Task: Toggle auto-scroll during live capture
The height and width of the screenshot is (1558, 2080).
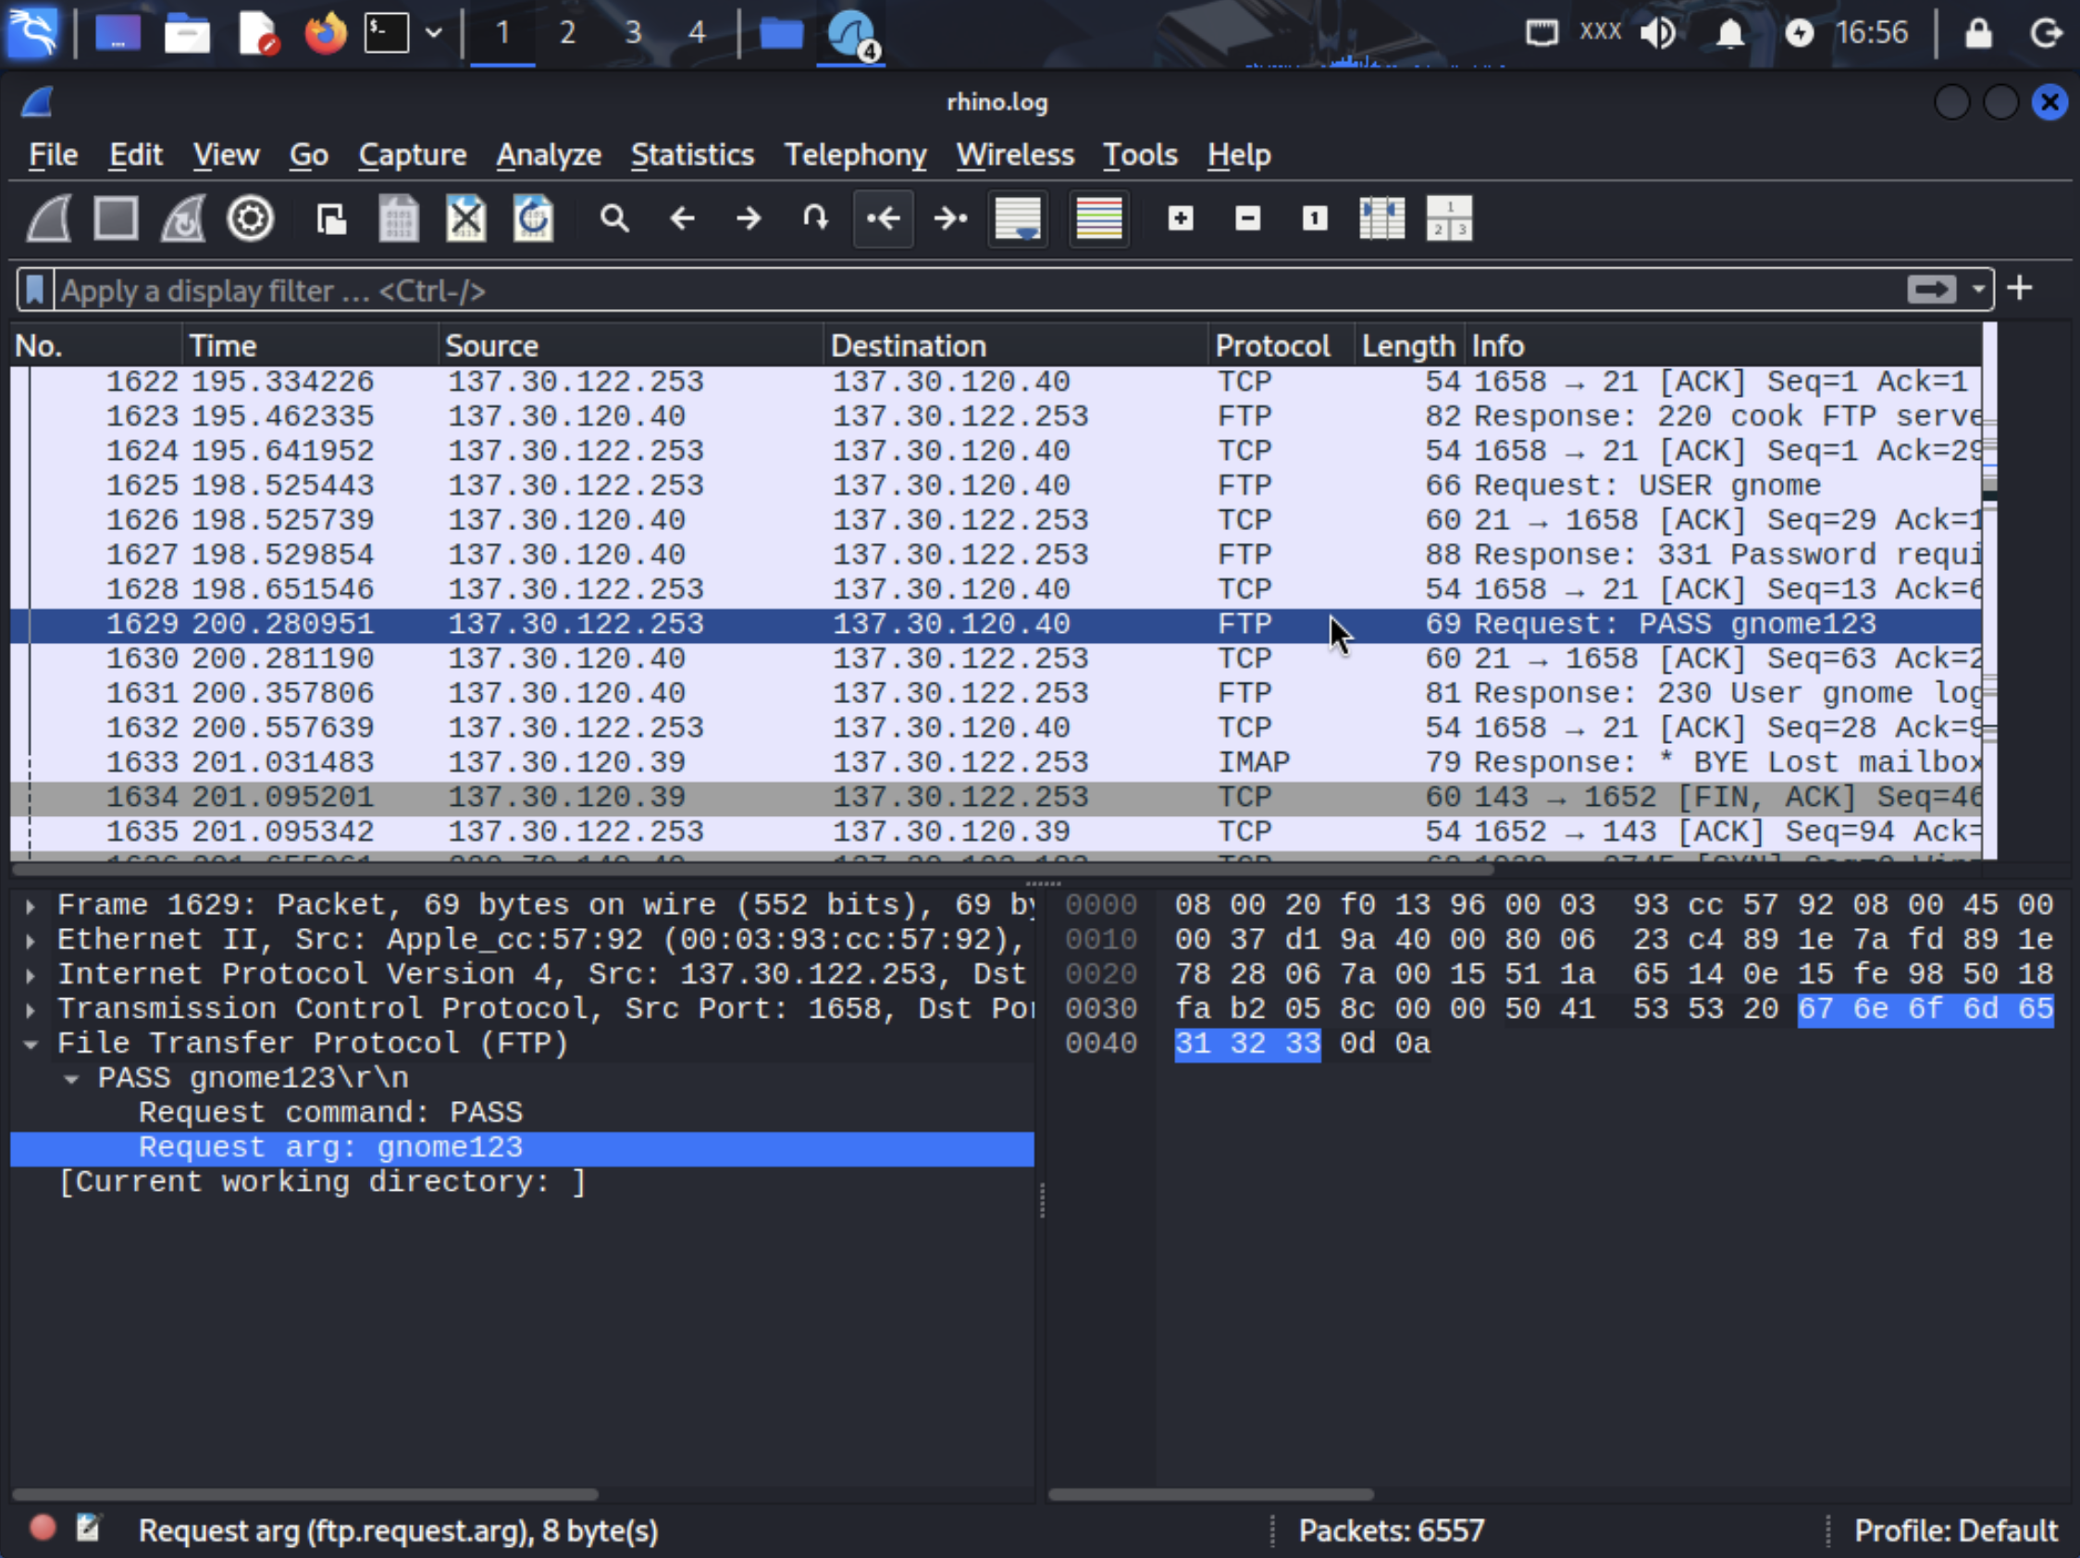Action: coord(1018,219)
